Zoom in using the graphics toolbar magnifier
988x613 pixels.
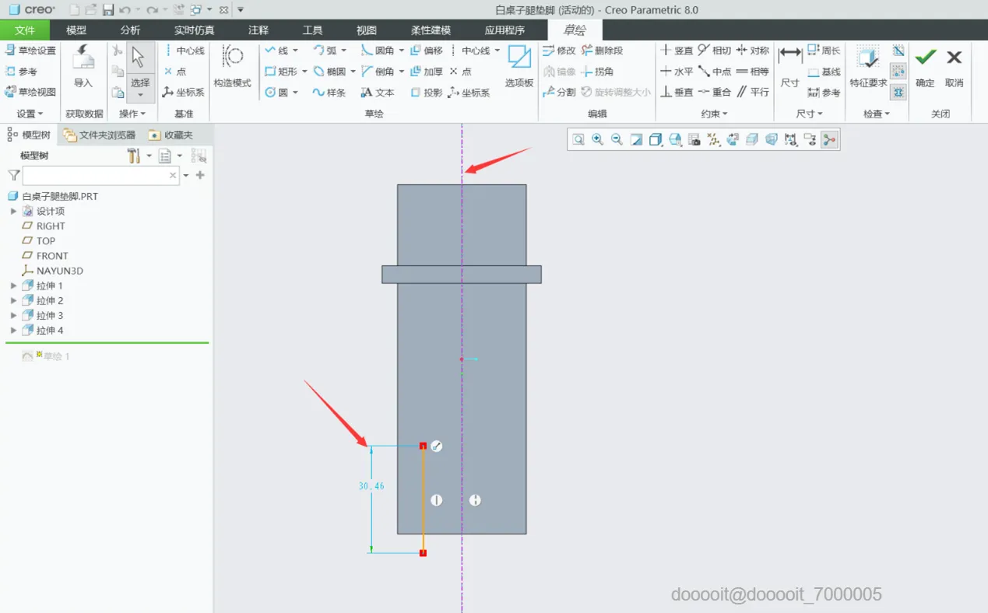(598, 139)
